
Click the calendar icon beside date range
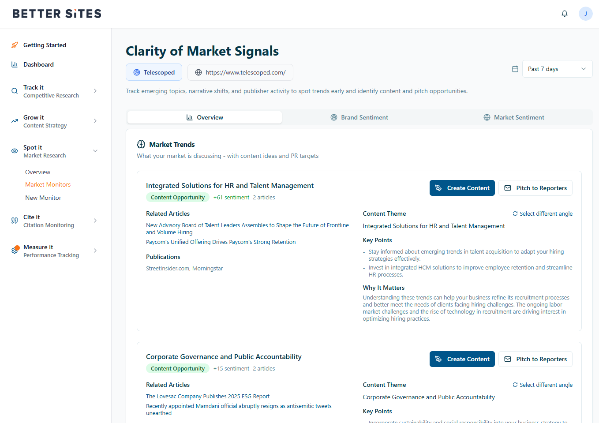tap(515, 69)
